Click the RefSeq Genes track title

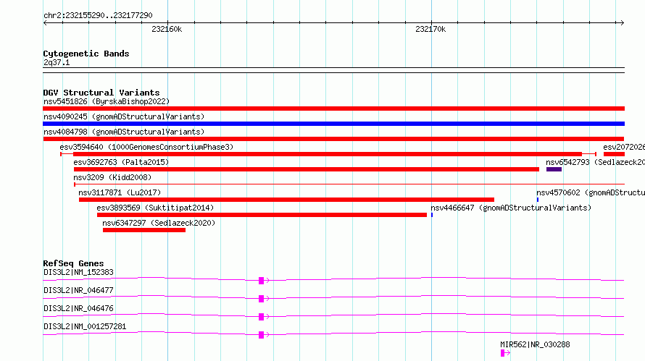73,263
